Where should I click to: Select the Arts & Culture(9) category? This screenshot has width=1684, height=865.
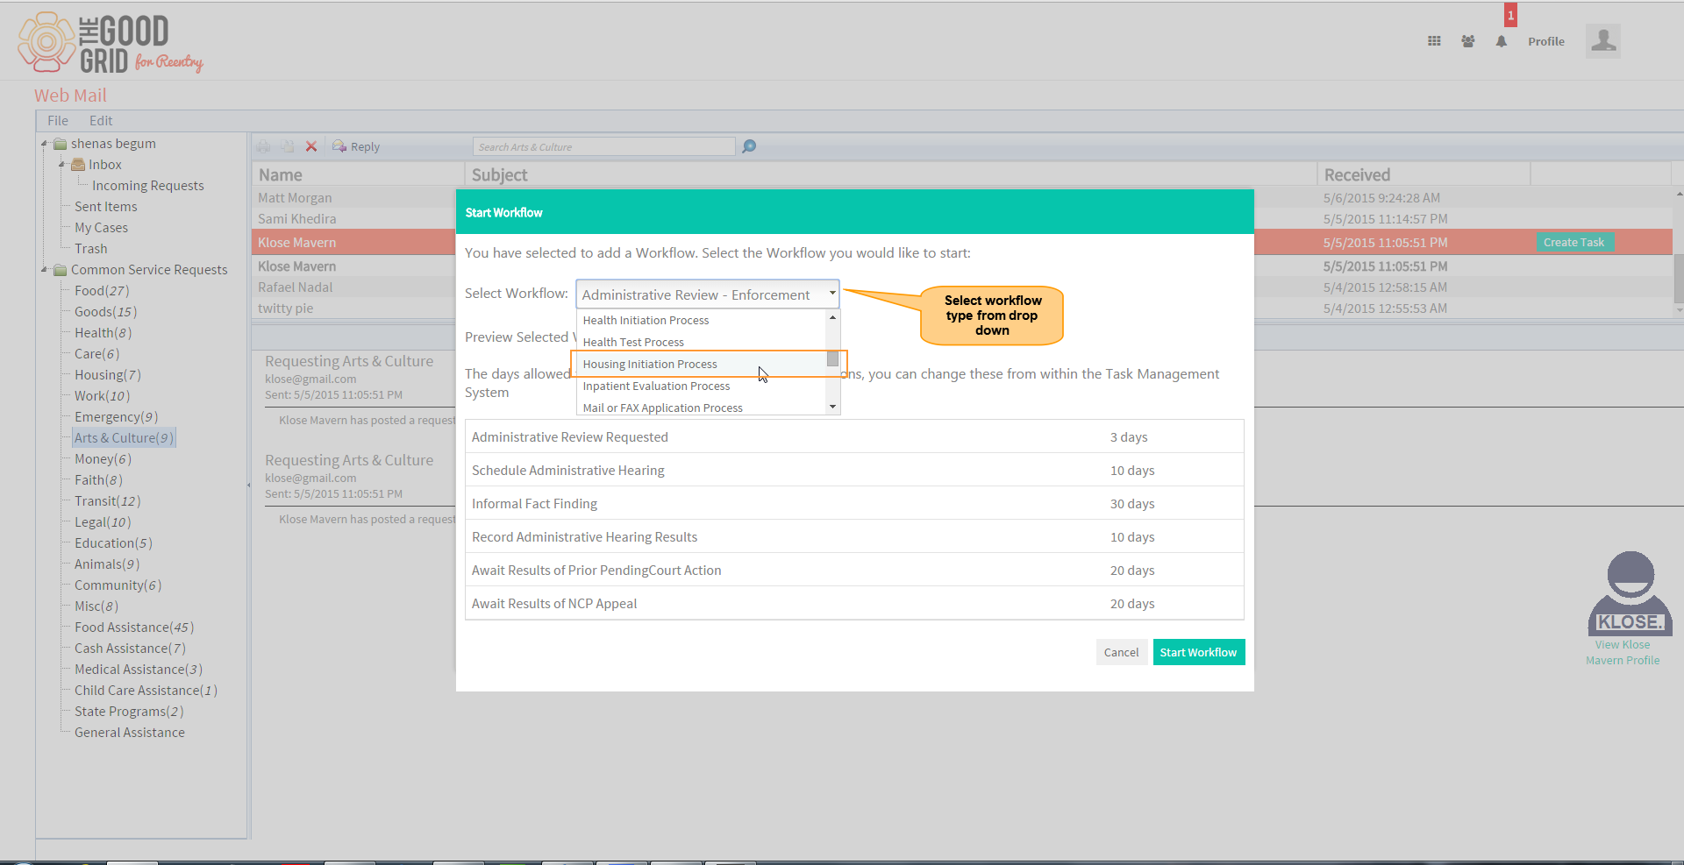click(x=124, y=438)
